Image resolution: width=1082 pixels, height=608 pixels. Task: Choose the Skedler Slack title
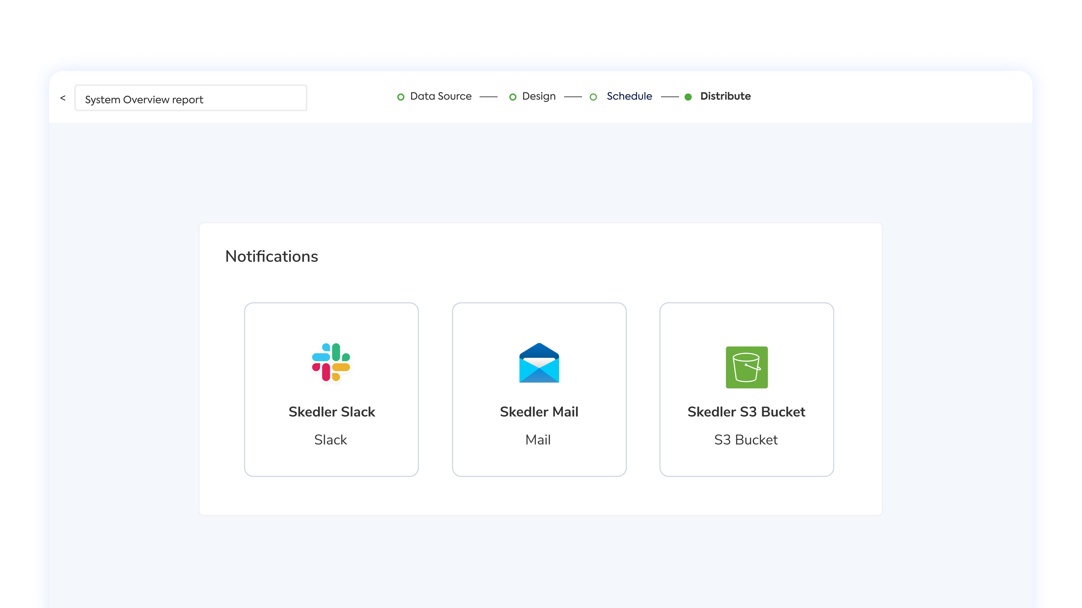click(331, 412)
